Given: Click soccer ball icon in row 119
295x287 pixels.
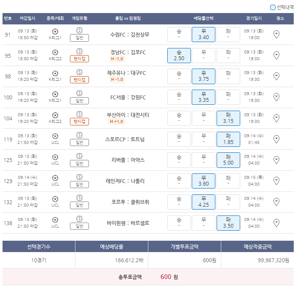Looking at the screenshot, I should point(55,136).
